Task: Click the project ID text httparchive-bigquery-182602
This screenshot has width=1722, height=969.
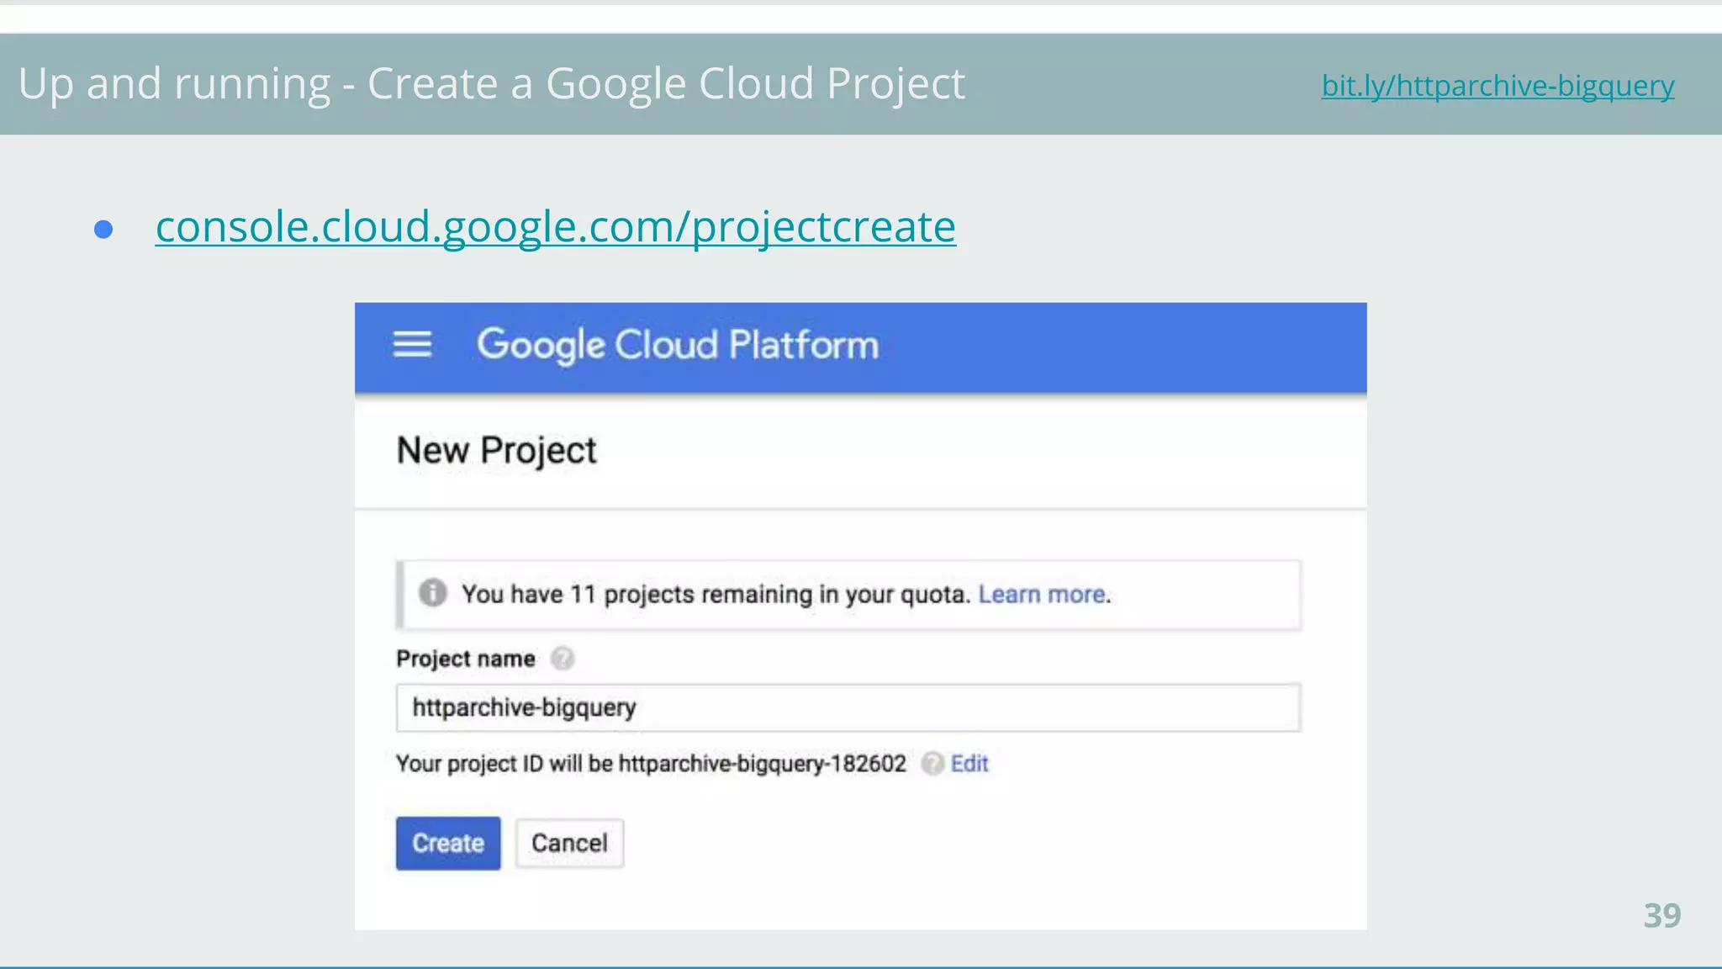Action: coord(763,764)
